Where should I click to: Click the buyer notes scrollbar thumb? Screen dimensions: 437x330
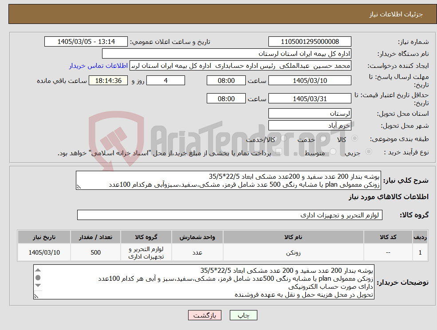tap(38, 278)
